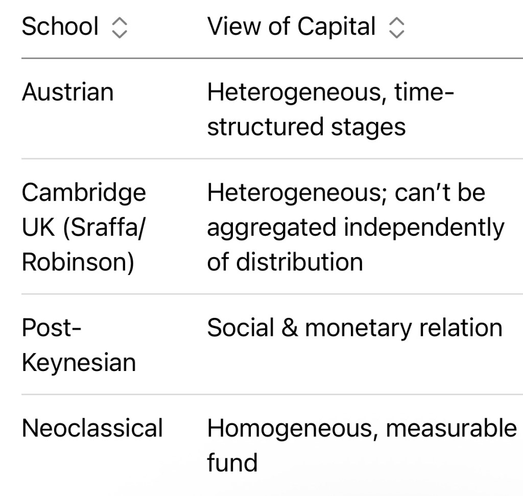Click the "Robinson)" text
The height and width of the screenshot is (496, 523).
(78, 262)
